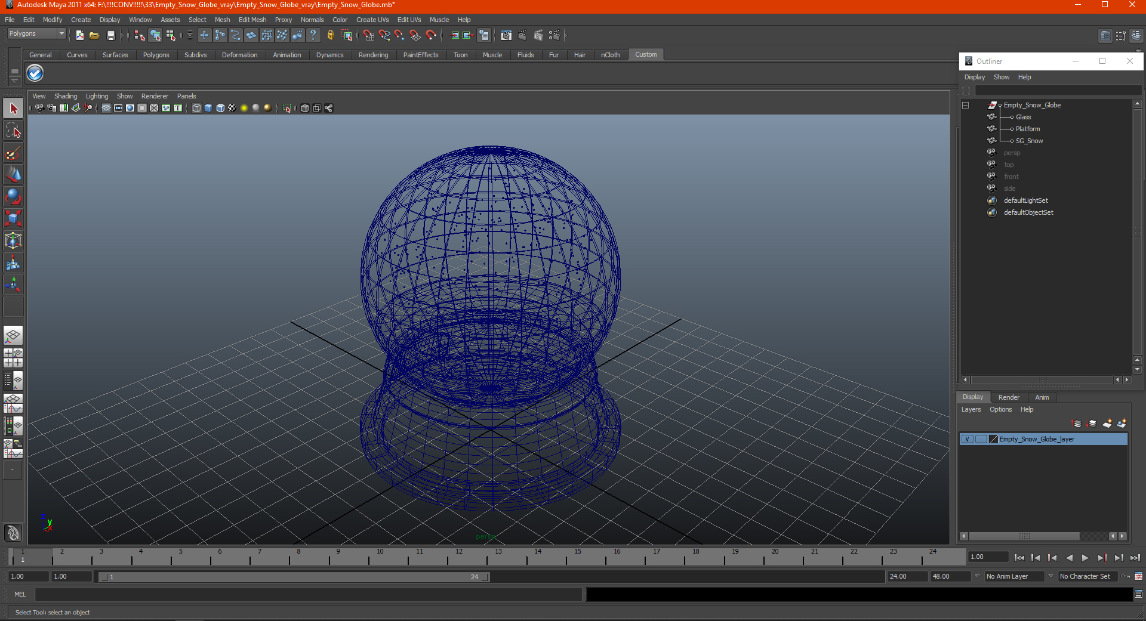Screen dimensions: 1146x621
Task: Open the Create UVs menu
Action: (x=372, y=20)
